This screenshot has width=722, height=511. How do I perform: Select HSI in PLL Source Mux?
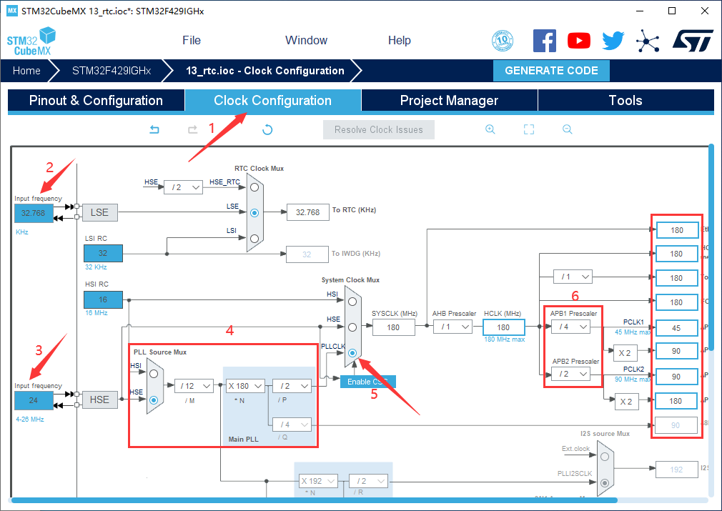click(153, 374)
